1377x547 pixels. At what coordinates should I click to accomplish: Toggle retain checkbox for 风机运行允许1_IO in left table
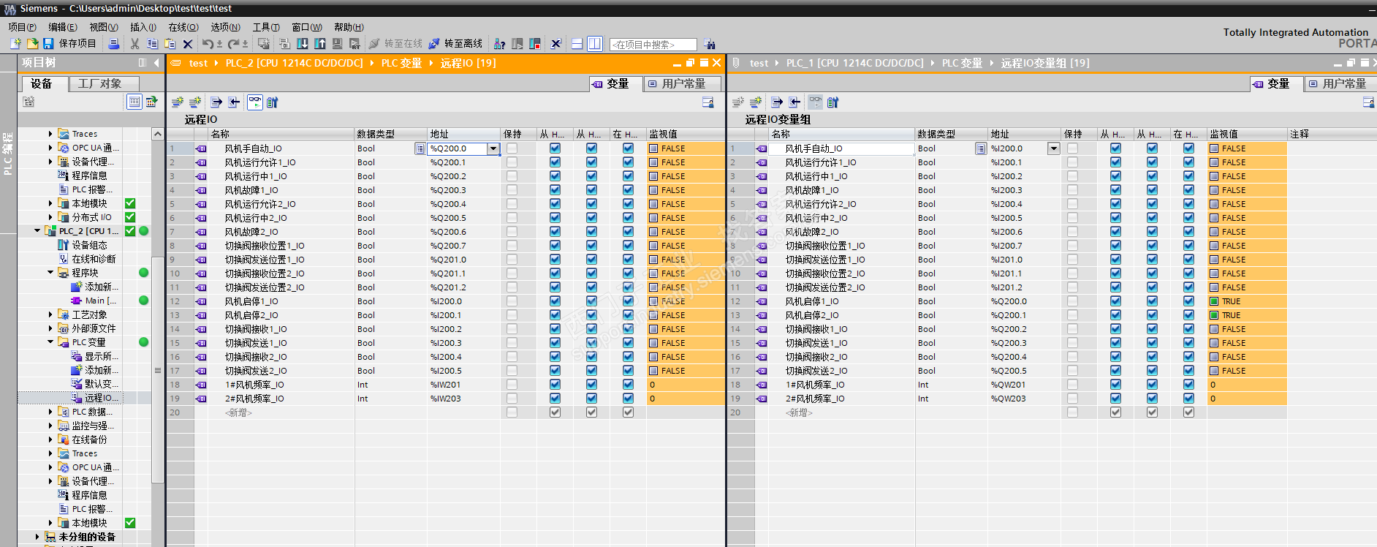pos(512,162)
